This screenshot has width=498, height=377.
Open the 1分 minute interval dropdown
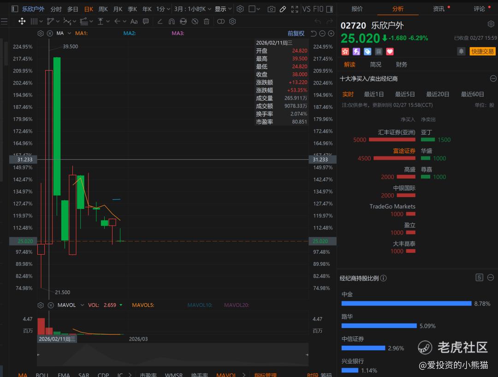(163, 9)
